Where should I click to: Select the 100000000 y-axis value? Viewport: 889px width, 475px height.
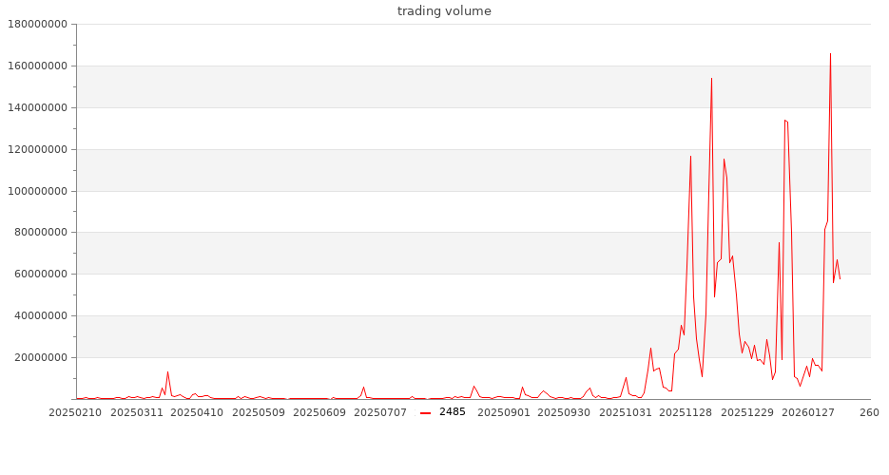click(39, 191)
